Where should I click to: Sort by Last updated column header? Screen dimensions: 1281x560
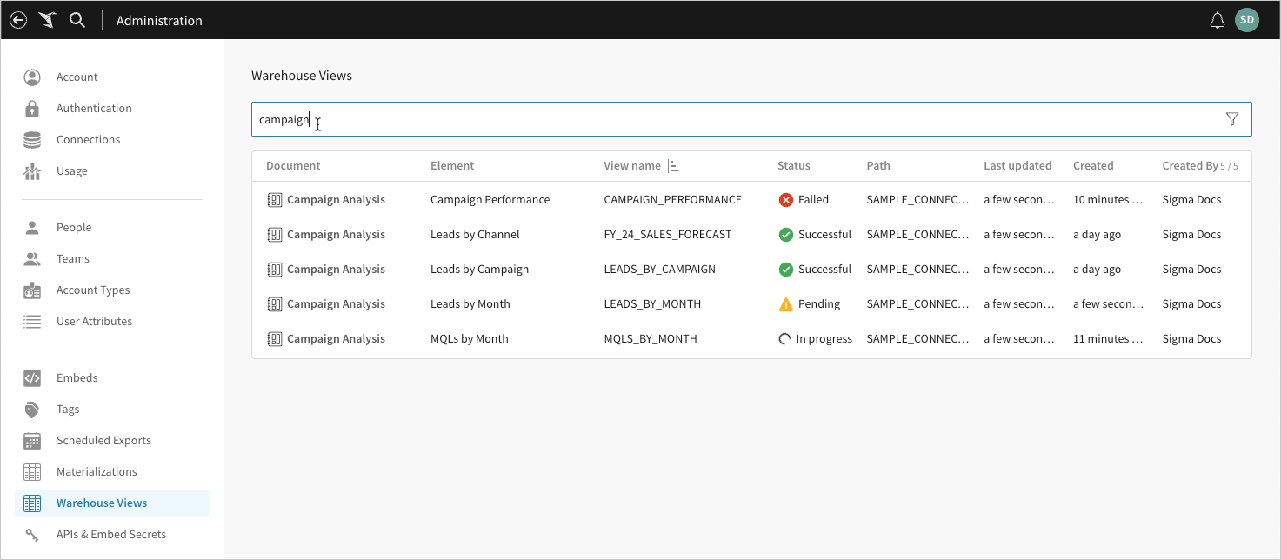(1017, 166)
